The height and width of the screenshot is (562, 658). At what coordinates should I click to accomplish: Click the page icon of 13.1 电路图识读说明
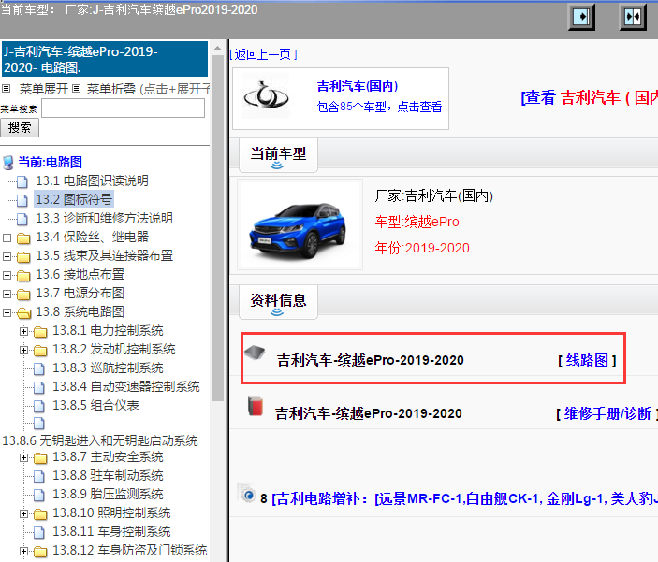tap(22, 181)
